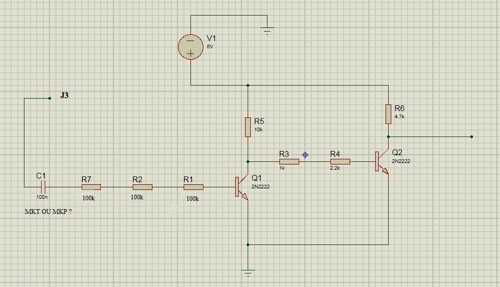
Task: Select the 'MKT OU MKP ?' text note
Action: [x=48, y=212]
